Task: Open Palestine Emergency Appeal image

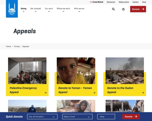Action: coord(27,71)
